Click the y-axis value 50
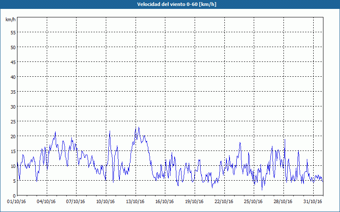This screenshot has width=340, height=212. pos(13,47)
